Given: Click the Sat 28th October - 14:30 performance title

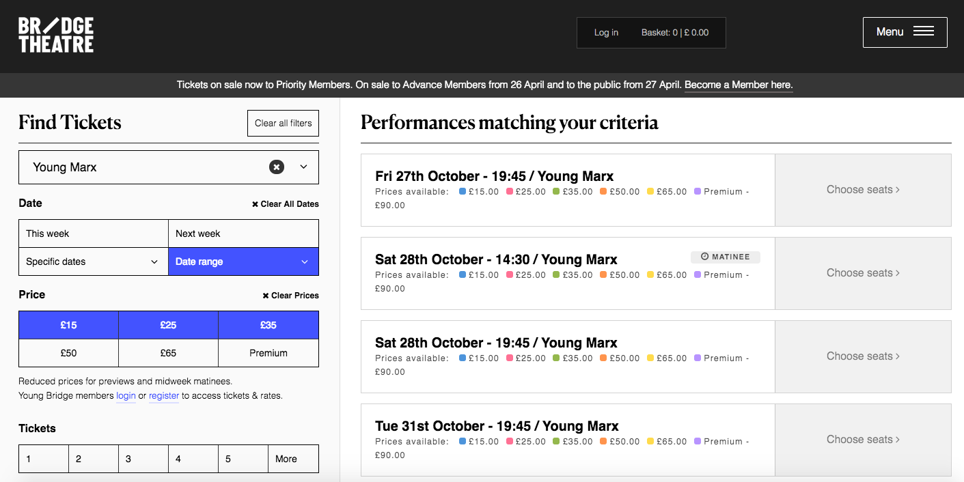Looking at the screenshot, I should (496, 259).
